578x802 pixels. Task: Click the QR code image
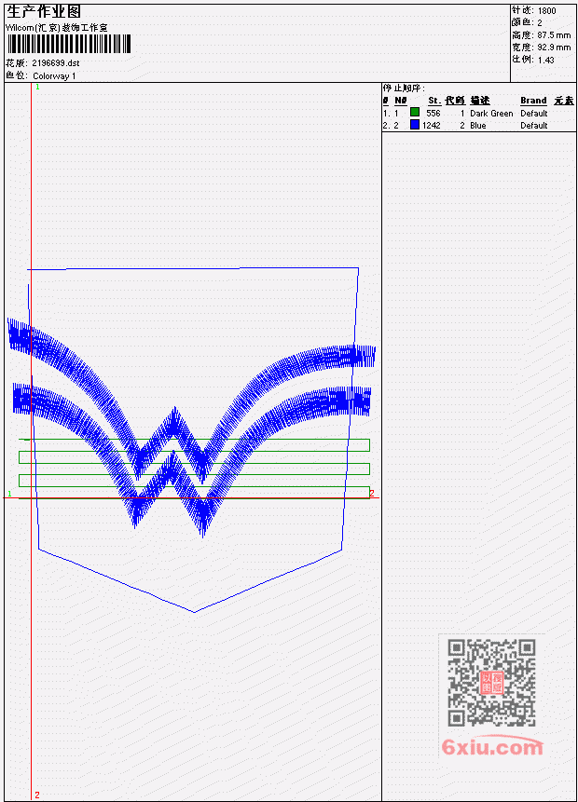click(x=491, y=683)
